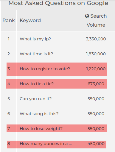Image resolution: width=115 pixels, height=152 pixels.
Task: Click the Search Volume column header
Action: [96, 21]
